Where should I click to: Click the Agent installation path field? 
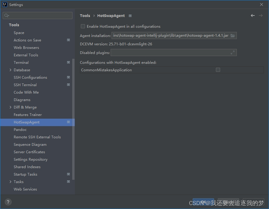(x=174, y=35)
